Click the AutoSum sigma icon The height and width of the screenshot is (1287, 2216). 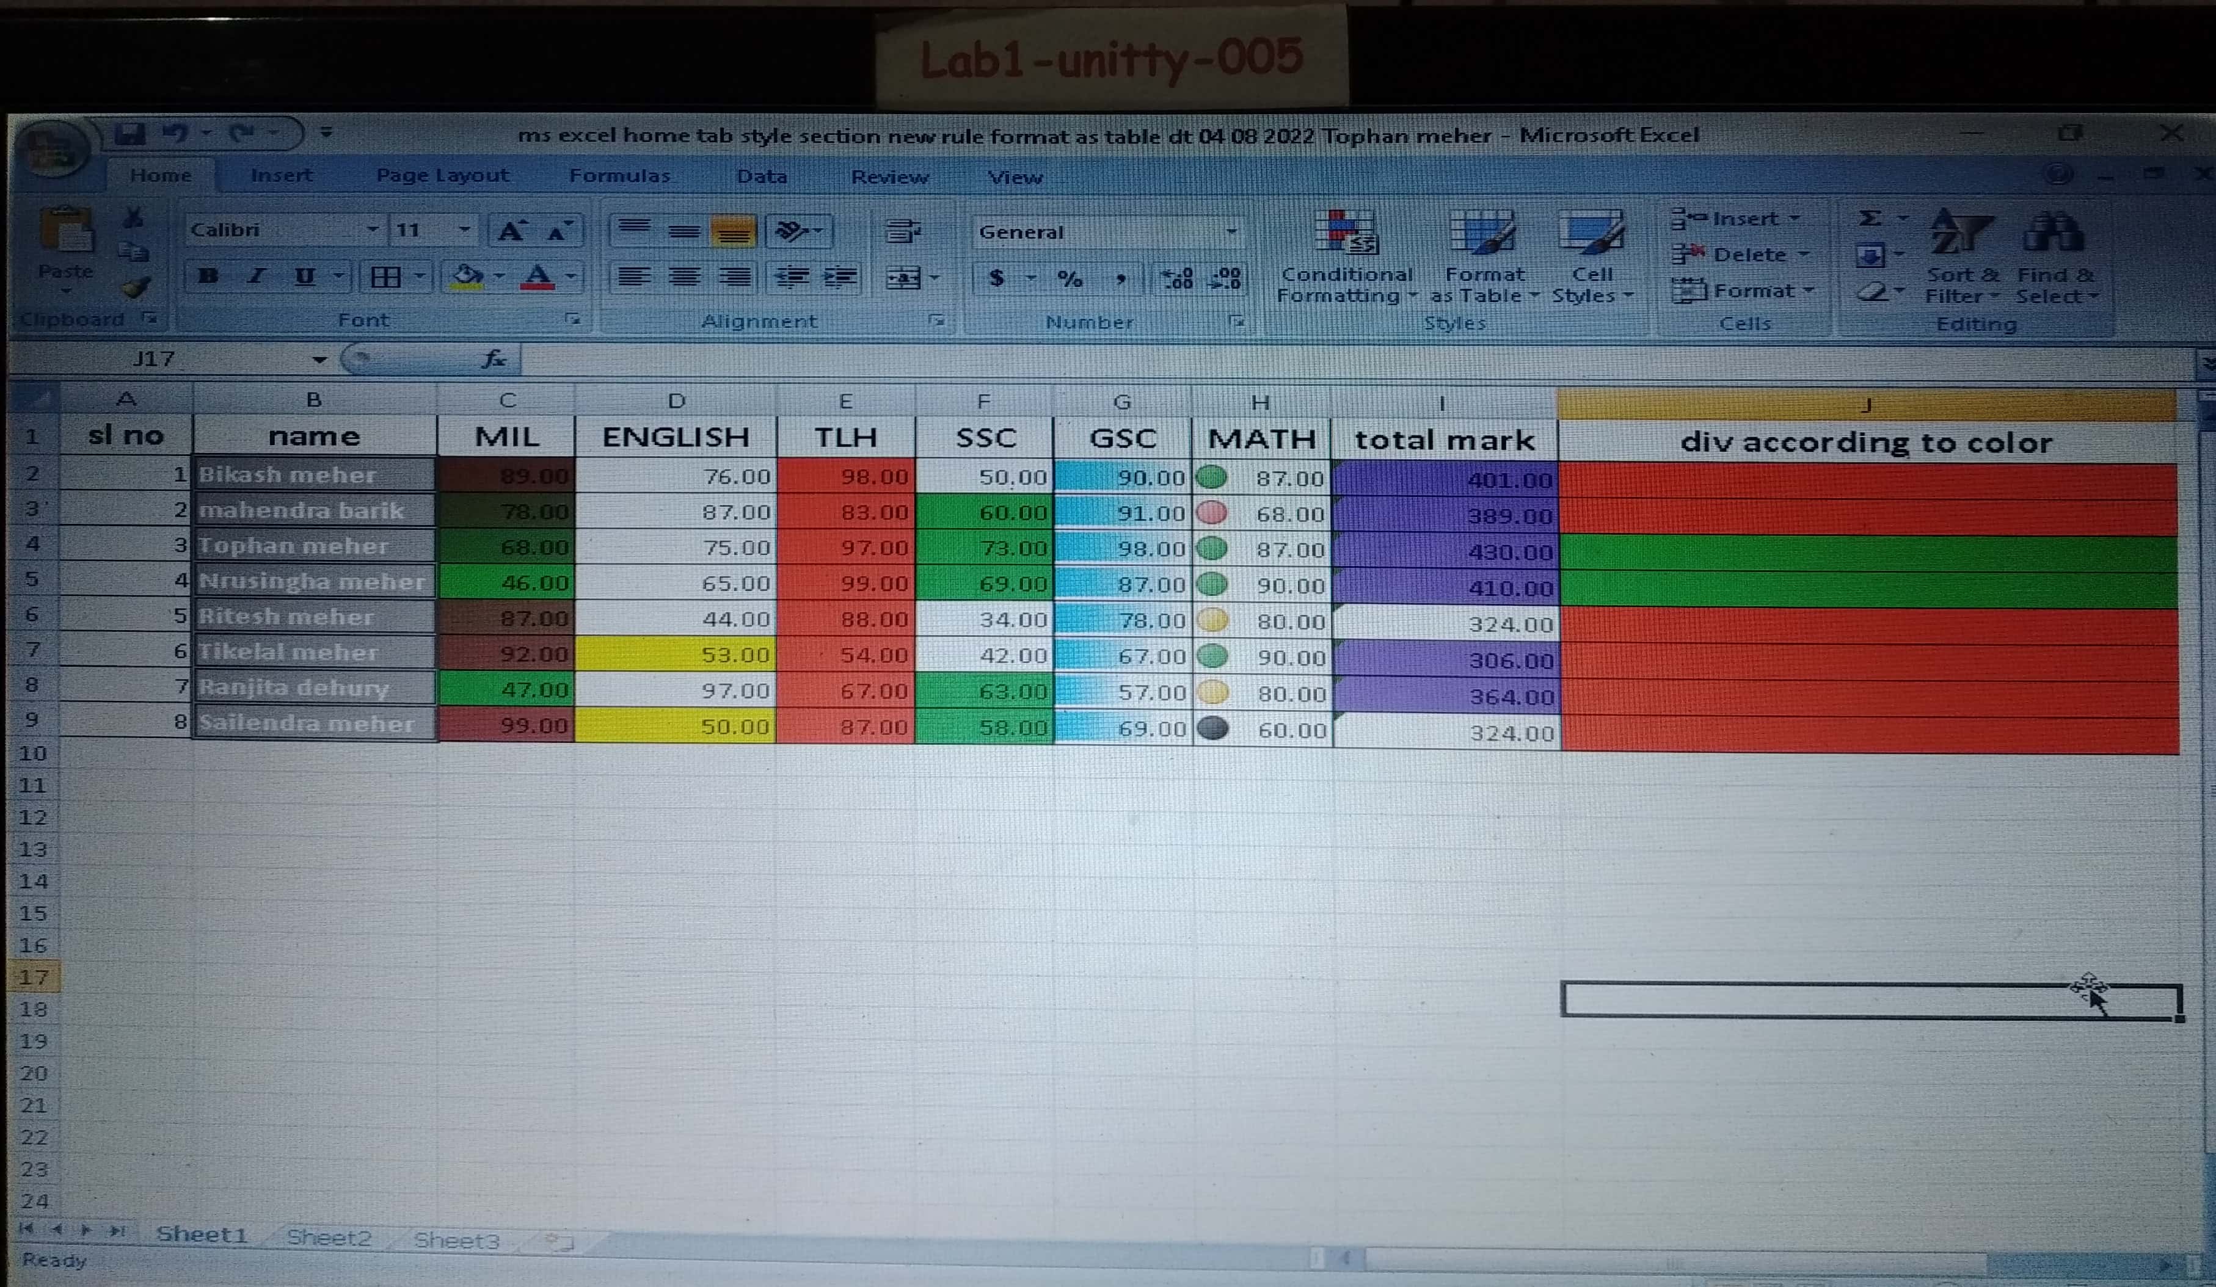pyautogui.click(x=1870, y=219)
